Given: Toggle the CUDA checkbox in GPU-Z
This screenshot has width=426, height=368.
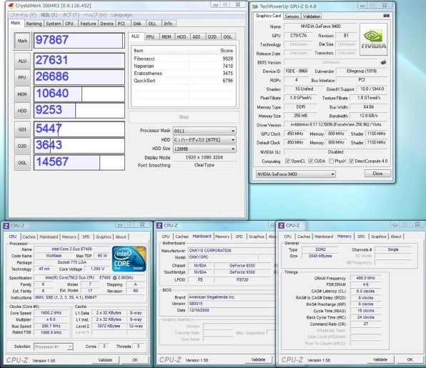Looking at the screenshot, I should [x=310, y=161].
